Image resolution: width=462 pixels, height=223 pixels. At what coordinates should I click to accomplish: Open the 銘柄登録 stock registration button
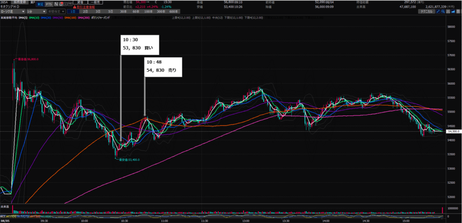coord(20,2)
